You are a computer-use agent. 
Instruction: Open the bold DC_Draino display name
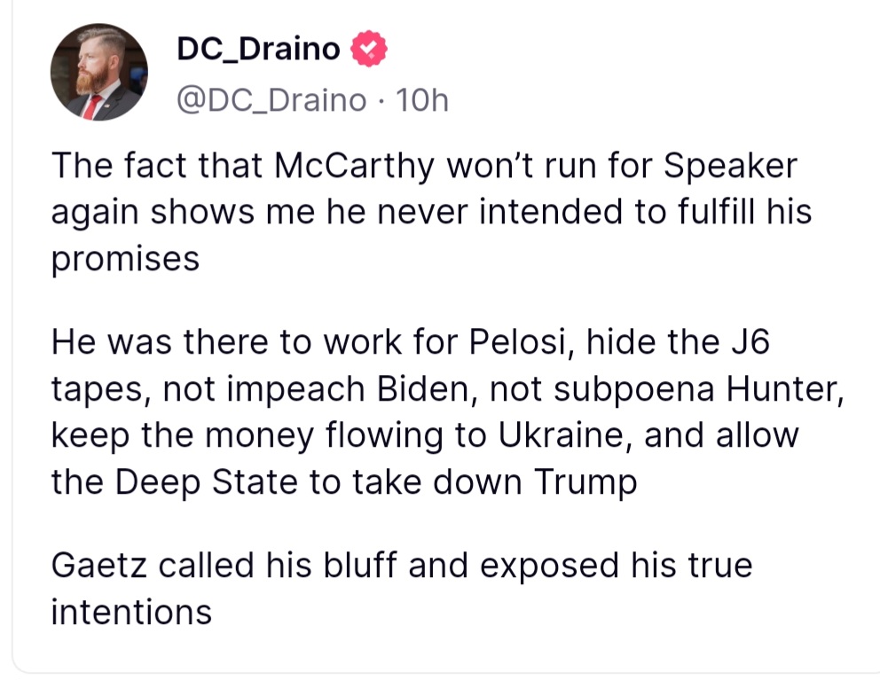pos(259,49)
